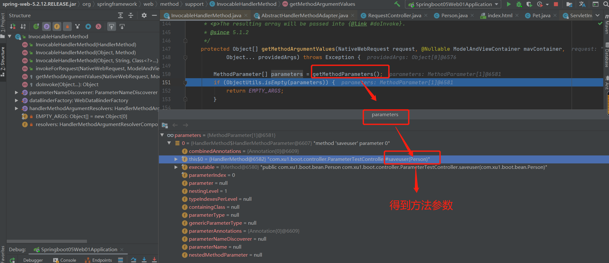The image size is (609, 263).
Task: Click the Profiler run icon with clock
Action: click(x=540, y=4)
